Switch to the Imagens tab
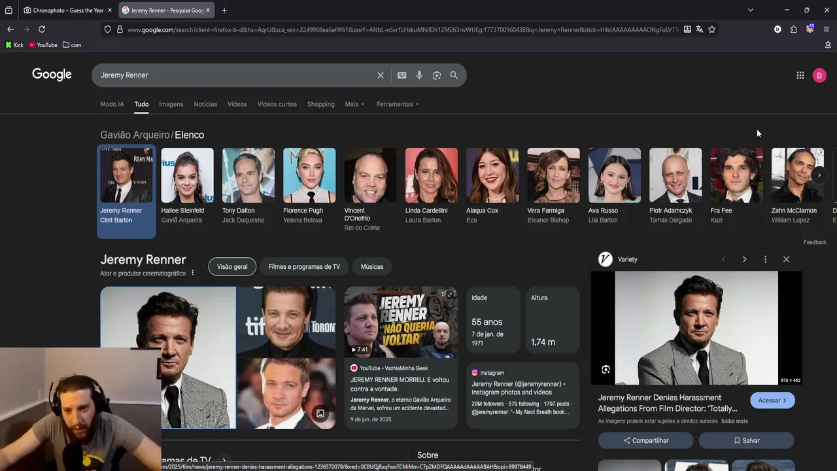837x471 pixels. pyautogui.click(x=171, y=104)
